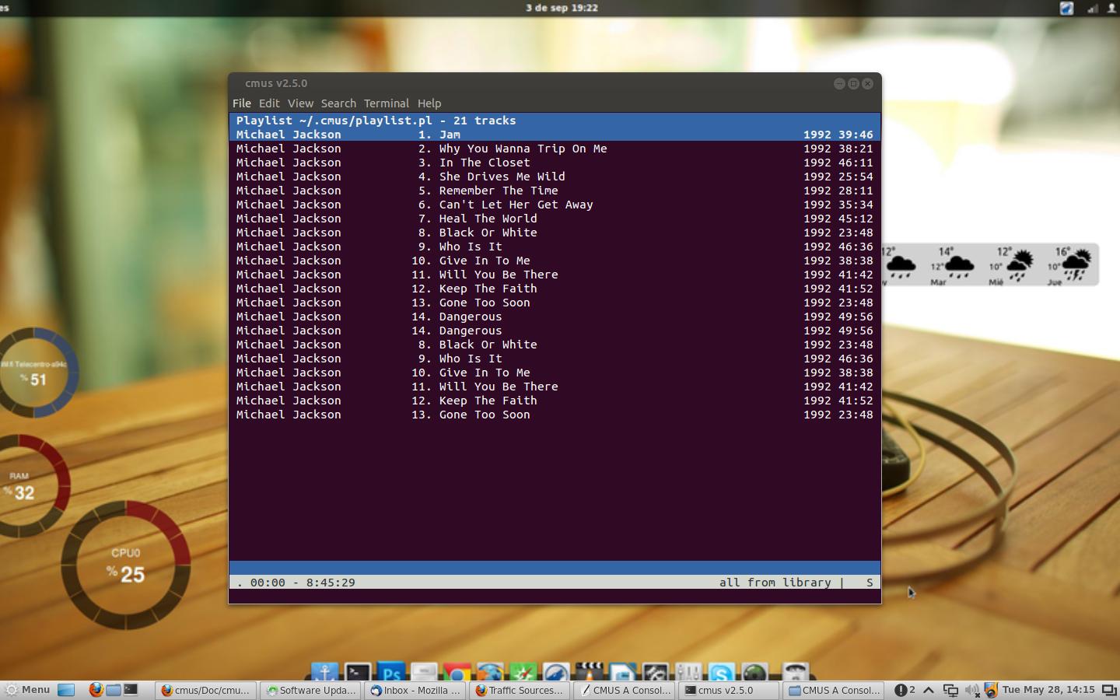Toggle the muted volume tray icon

coord(971,690)
